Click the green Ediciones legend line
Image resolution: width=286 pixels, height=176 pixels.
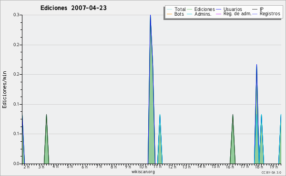[x=190, y=10]
